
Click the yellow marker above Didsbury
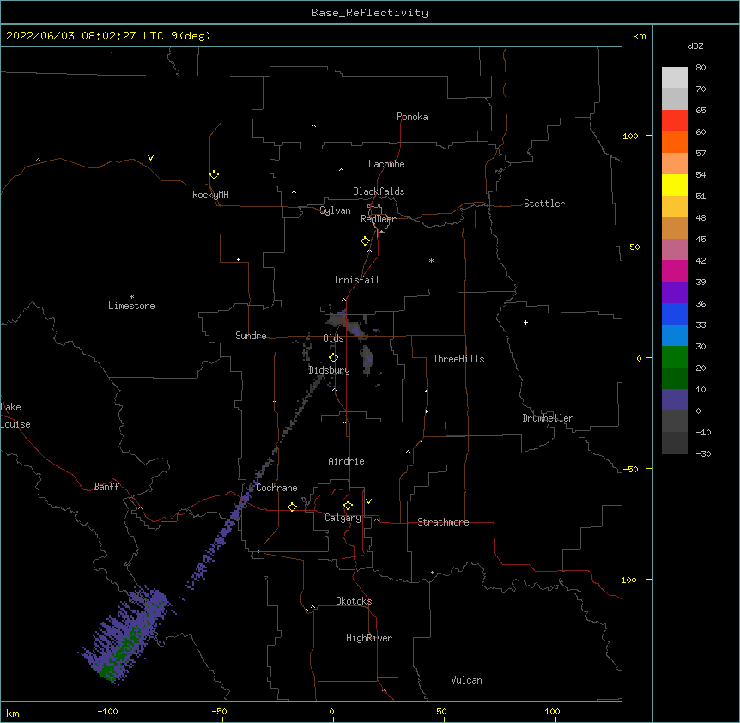(x=333, y=358)
